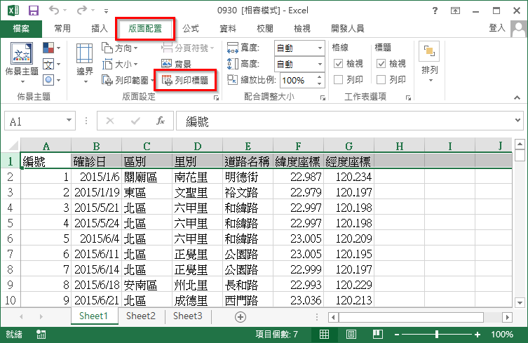Open the 佈景主題 themes gallery
Image resolution: width=528 pixels, height=343 pixels.
click(x=22, y=62)
